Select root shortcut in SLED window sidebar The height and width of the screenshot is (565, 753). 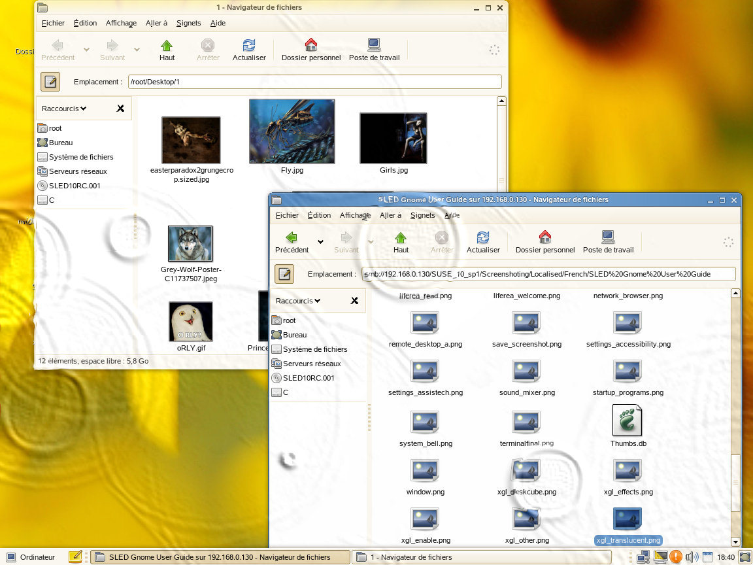284,320
